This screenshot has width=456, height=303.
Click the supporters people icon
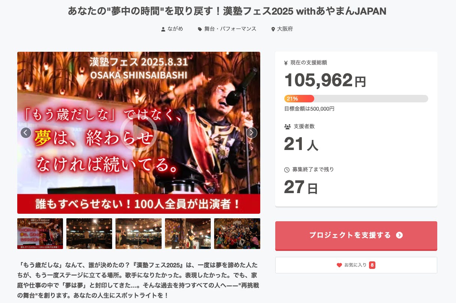click(288, 127)
